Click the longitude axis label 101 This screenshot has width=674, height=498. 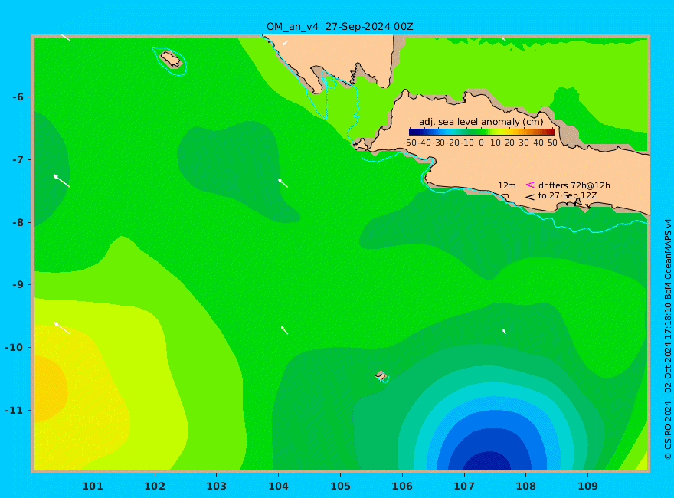coord(93,486)
